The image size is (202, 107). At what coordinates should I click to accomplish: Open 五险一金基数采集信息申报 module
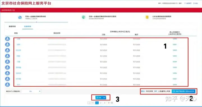pyautogui.click(x=35, y=17)
